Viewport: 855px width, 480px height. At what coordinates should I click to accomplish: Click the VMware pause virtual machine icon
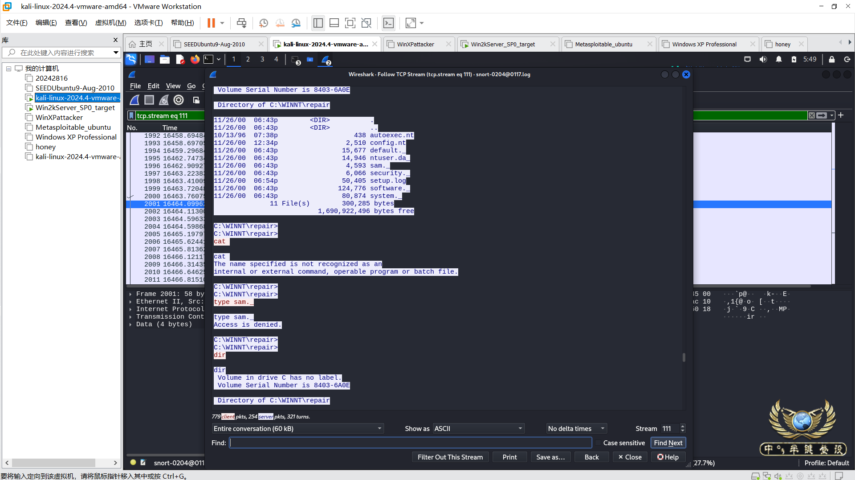211,23
